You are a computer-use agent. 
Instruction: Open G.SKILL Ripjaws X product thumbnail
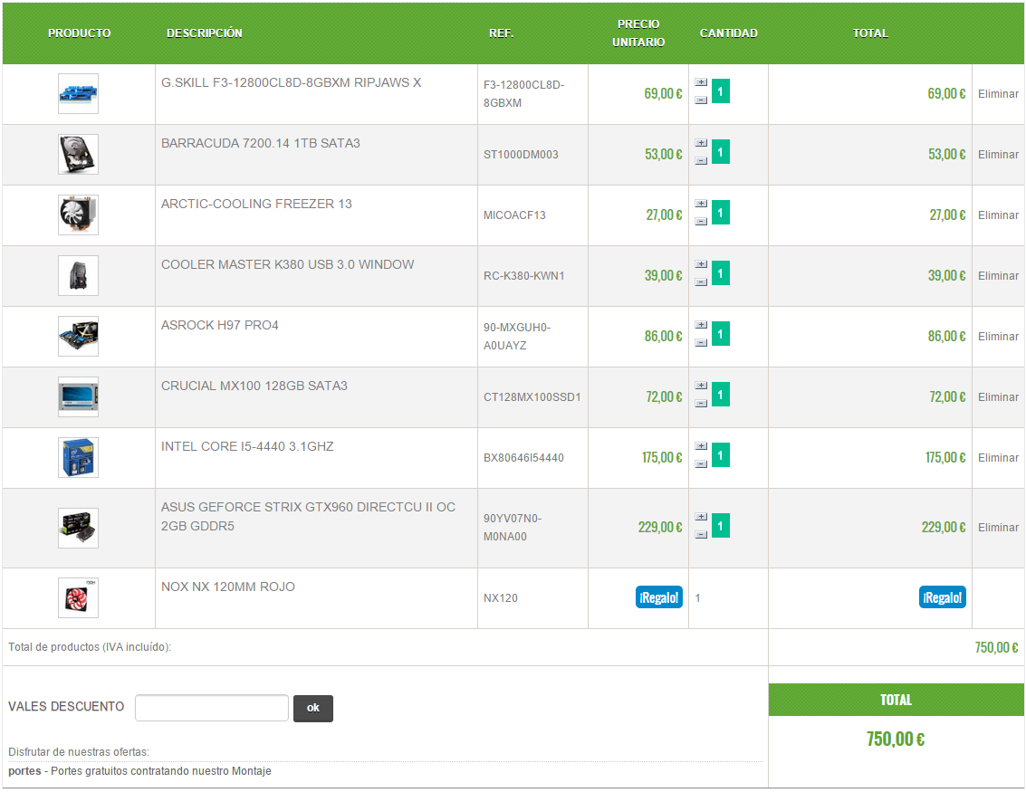point(78,93)
